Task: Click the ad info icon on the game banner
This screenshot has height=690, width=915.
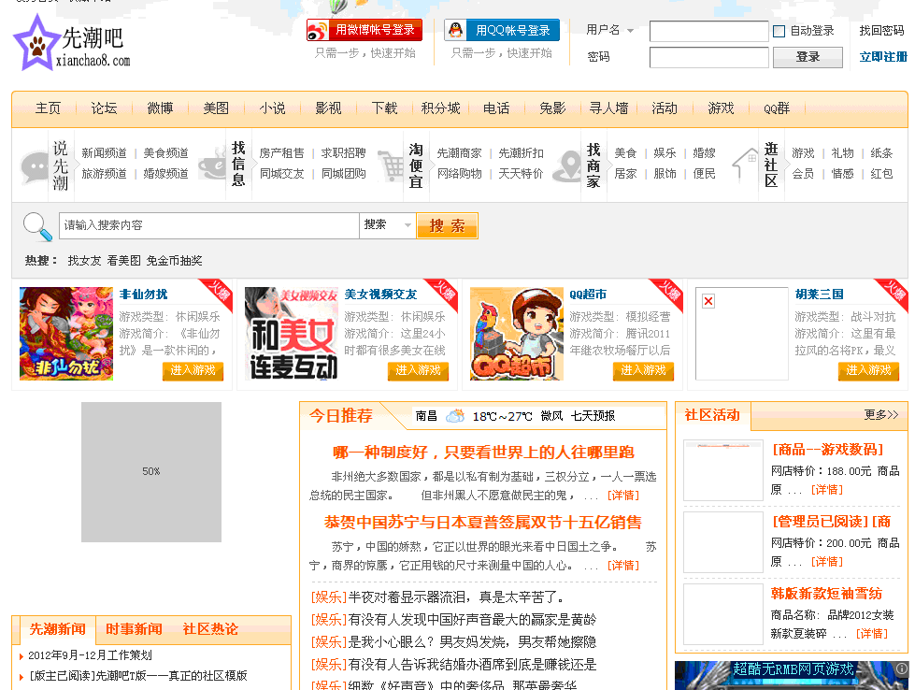Action: (x=902, y=668)
